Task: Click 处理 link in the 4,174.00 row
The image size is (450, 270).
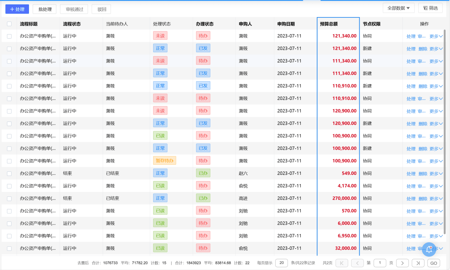Action: pos(411,186)
